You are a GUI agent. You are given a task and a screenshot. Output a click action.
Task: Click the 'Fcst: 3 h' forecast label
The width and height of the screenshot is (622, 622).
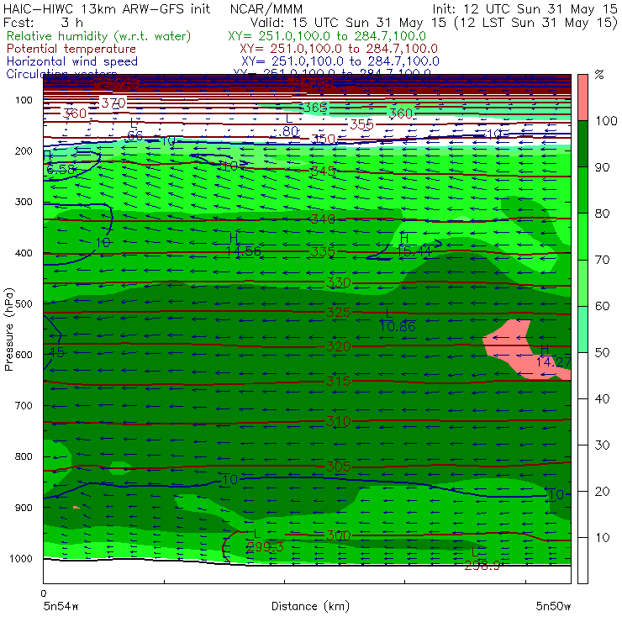click(x=43, y=23)
